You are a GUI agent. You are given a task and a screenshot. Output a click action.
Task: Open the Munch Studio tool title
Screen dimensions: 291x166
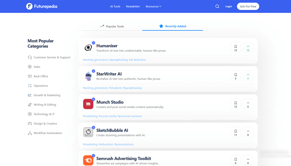click(x=110, y=102)
